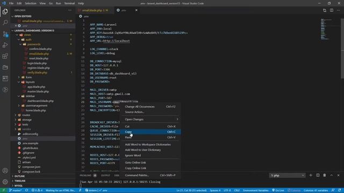Switch to the Output panel tab
This screenshot has width=344, height=193.
(105, 175)
